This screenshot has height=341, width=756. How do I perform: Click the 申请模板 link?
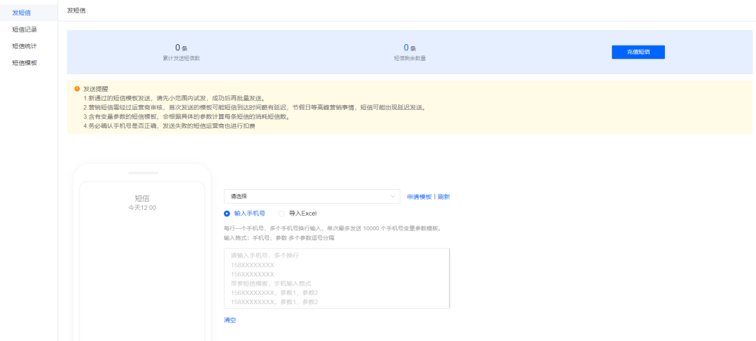pyautogui.click(x=419, y=197)
